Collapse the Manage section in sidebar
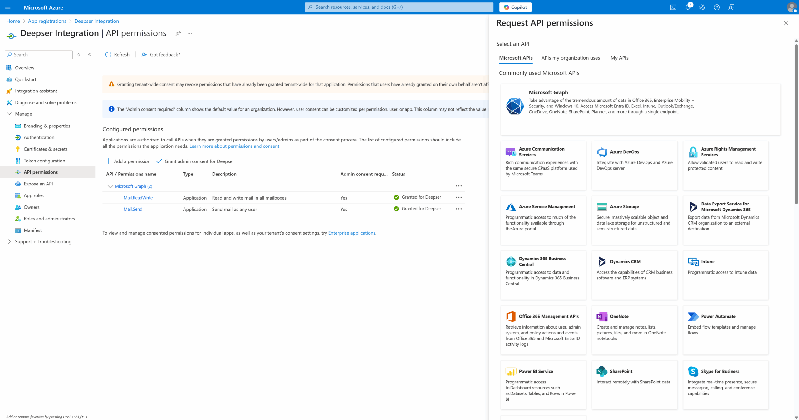Screen dimensions: 799x420 click(9, 114)
